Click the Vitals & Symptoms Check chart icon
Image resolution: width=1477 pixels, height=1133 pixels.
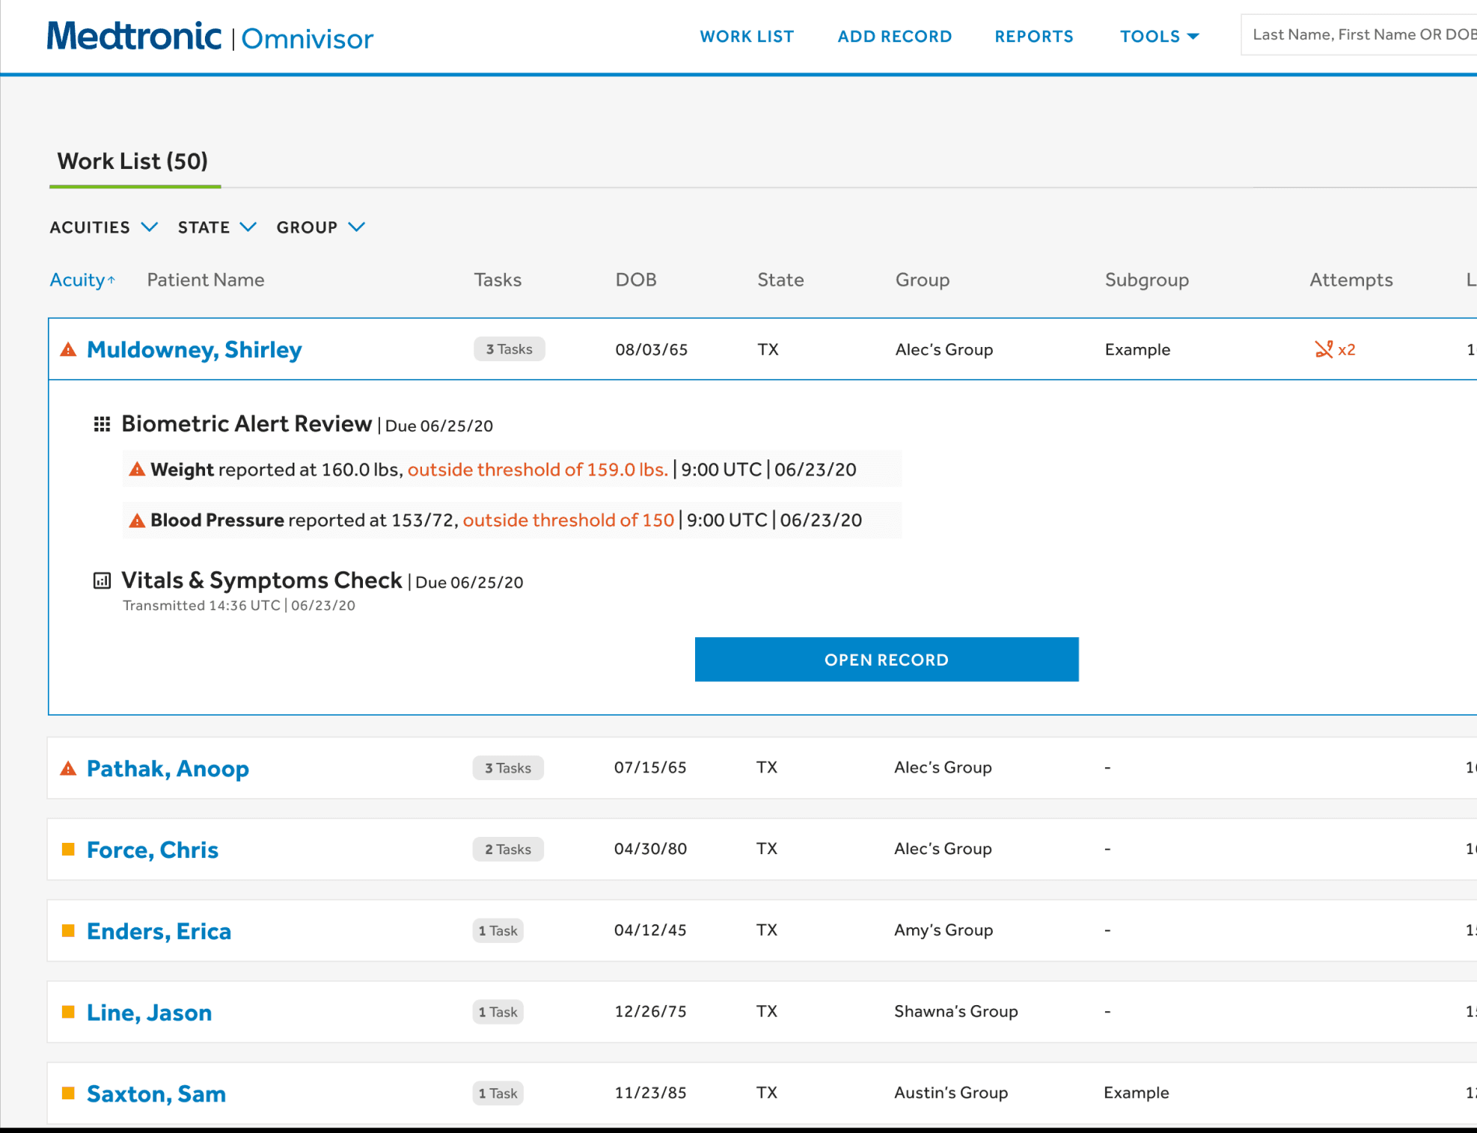pos(102,580)
